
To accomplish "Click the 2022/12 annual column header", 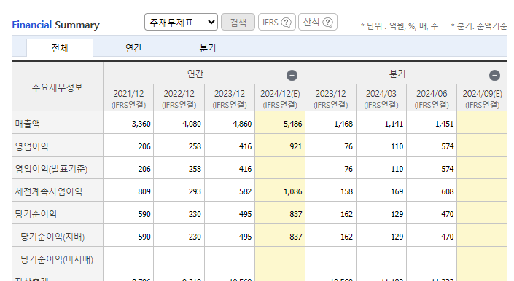I will point(179,98).
